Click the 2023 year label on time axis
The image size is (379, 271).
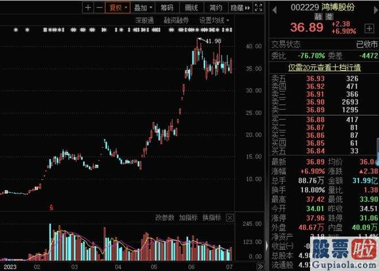pos(10,267)
